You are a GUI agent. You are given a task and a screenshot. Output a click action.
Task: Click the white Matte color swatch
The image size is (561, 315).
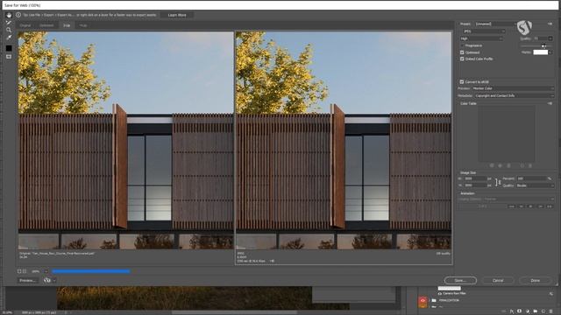(540, 52)
